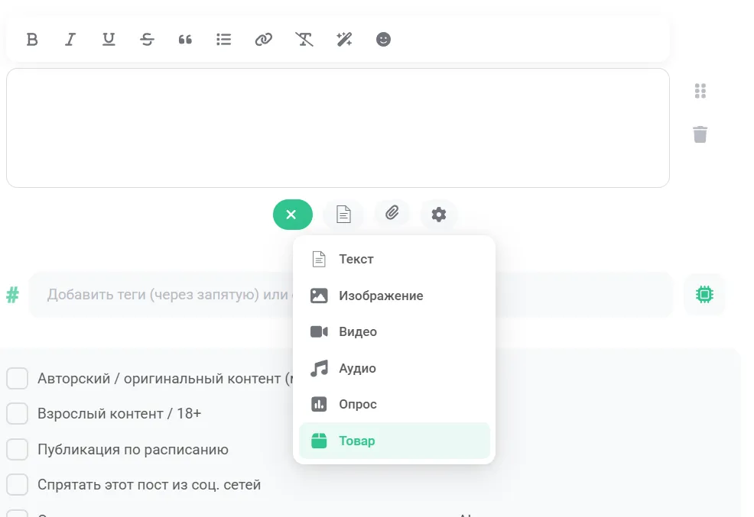This screenshot has height=517, width=754.
Task: Delete the block with the trash icon
Action: pyautogui.click(x=700, y=134)
